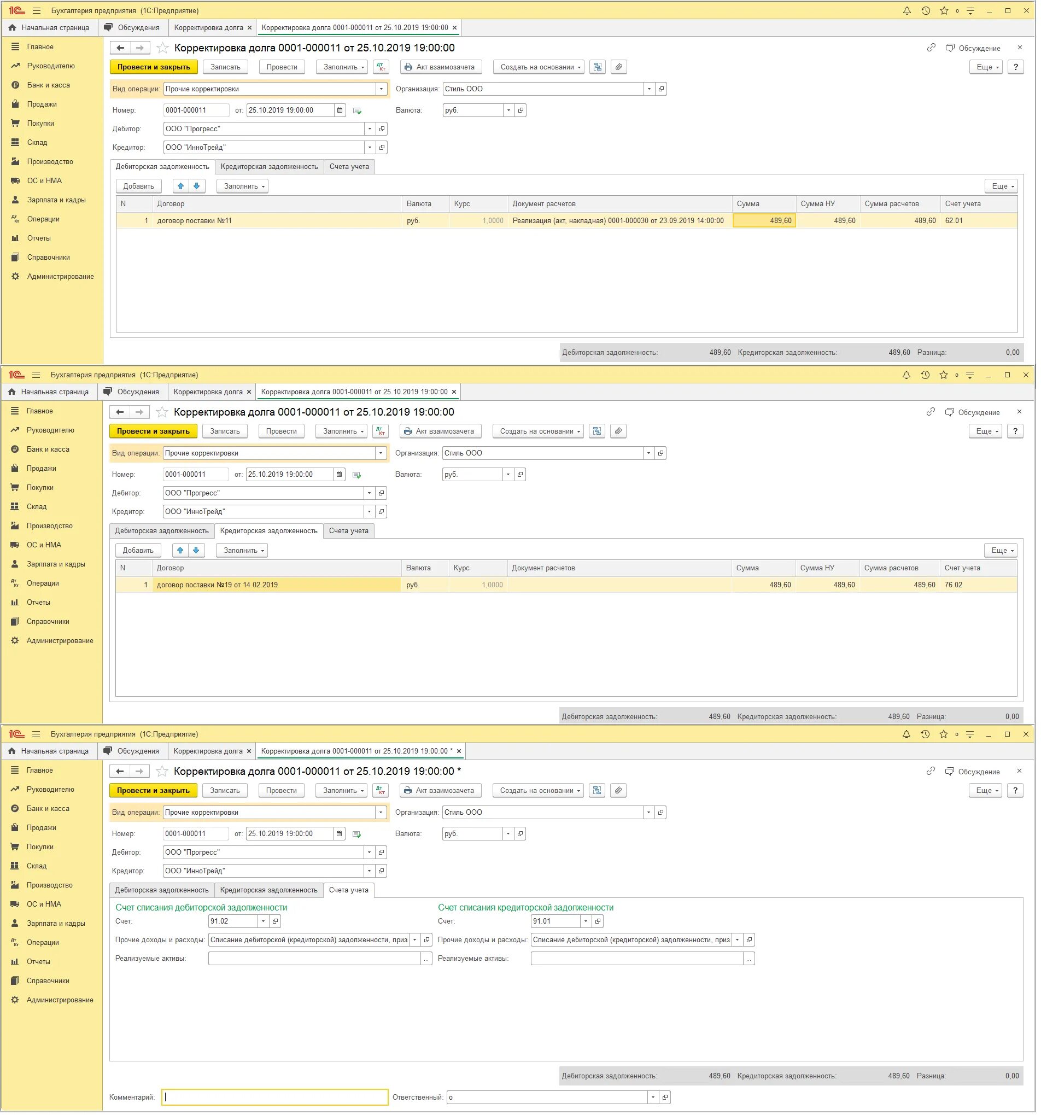Open Банк и касса in the top window sidebar
The image size is (1041, 1115).
click(x=49, y=85)
